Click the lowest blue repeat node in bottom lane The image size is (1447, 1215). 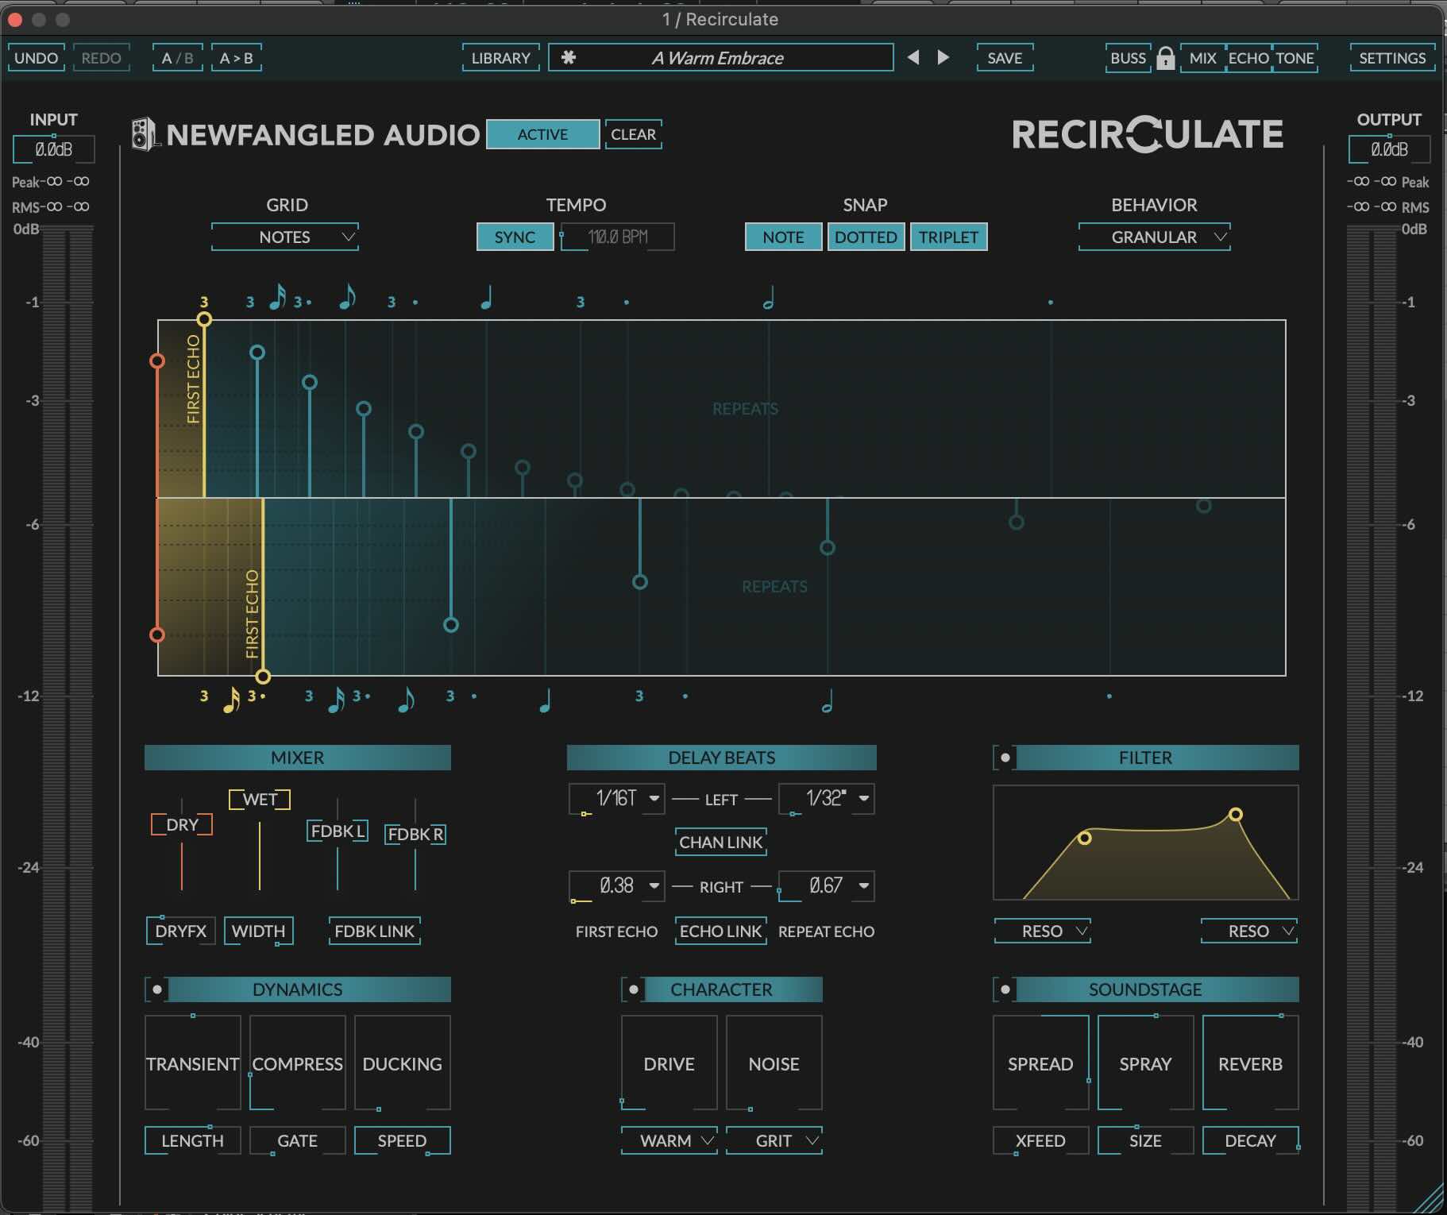coord(450,625)
